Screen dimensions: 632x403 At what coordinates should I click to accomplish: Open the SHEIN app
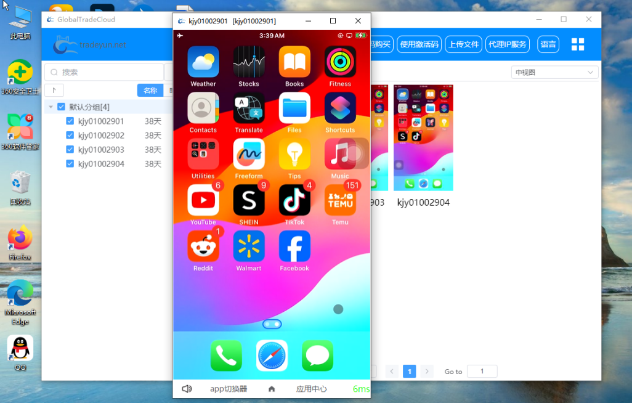coord(249,200)
